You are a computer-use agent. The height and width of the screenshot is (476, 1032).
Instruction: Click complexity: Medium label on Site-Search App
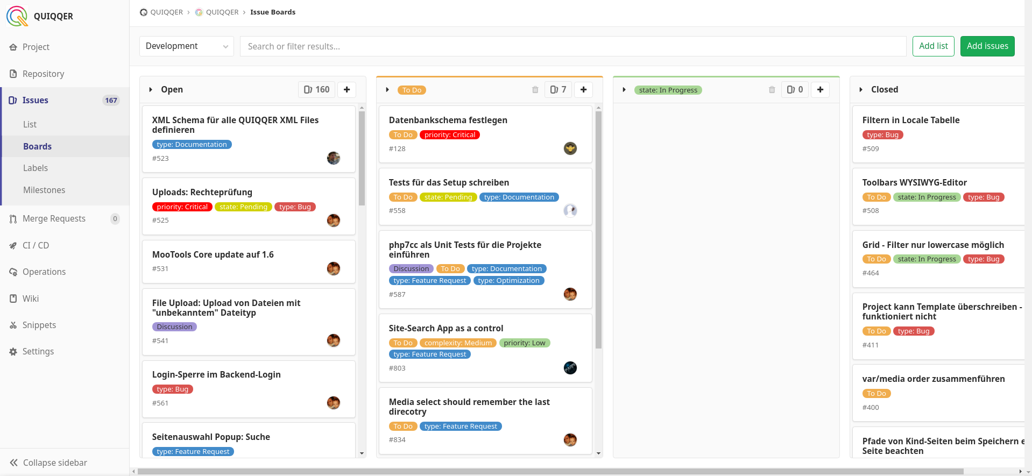(458, 343)
